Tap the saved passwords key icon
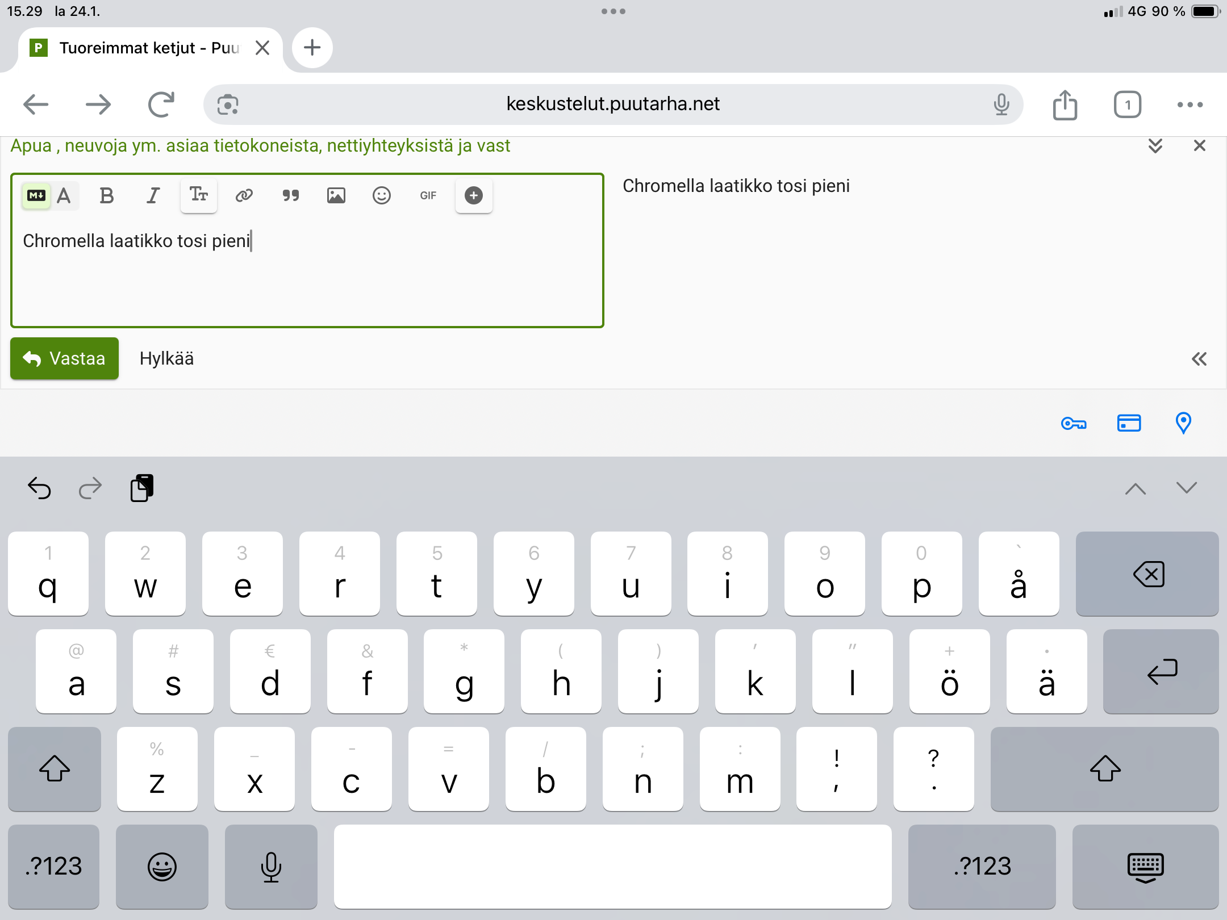Screen dimensions: 1227x920 (x=1074, y=423)
